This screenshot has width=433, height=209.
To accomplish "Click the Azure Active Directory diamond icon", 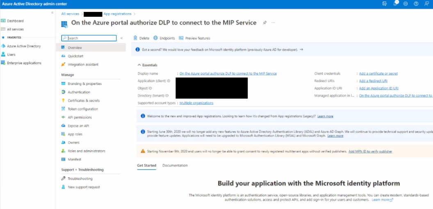I will coord(3,46).
